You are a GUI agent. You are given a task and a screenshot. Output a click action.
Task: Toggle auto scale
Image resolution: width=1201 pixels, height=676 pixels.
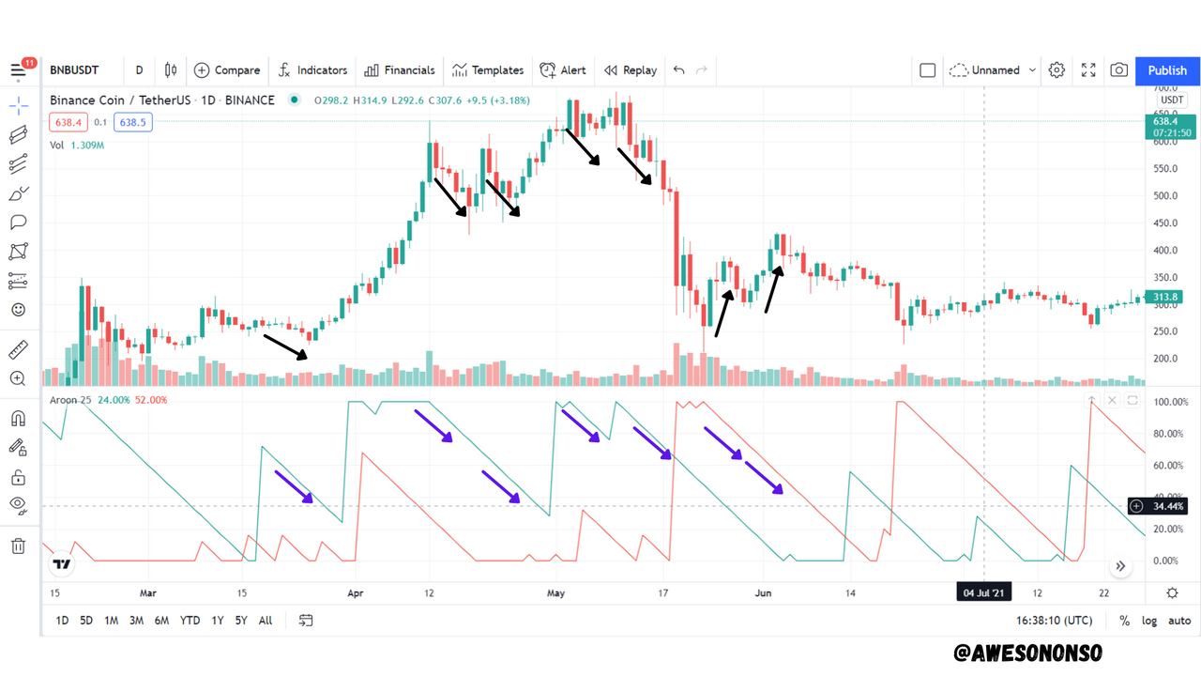(x=1179, y=621)
